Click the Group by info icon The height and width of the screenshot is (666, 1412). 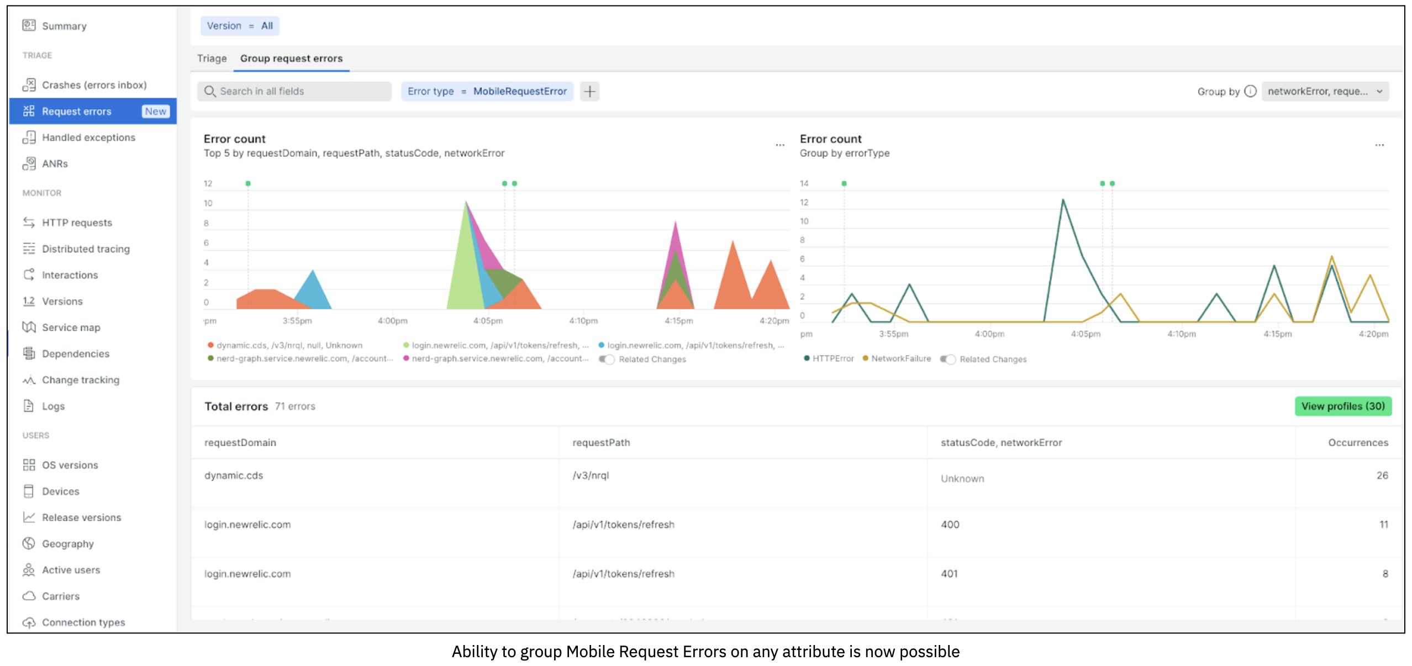[x=1250, y=91]
